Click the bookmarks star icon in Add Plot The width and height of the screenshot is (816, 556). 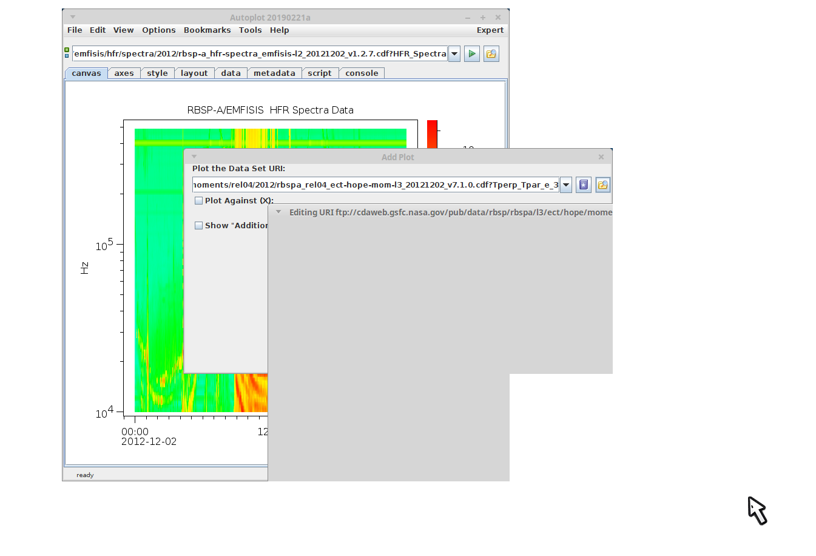tap(583, 185)
